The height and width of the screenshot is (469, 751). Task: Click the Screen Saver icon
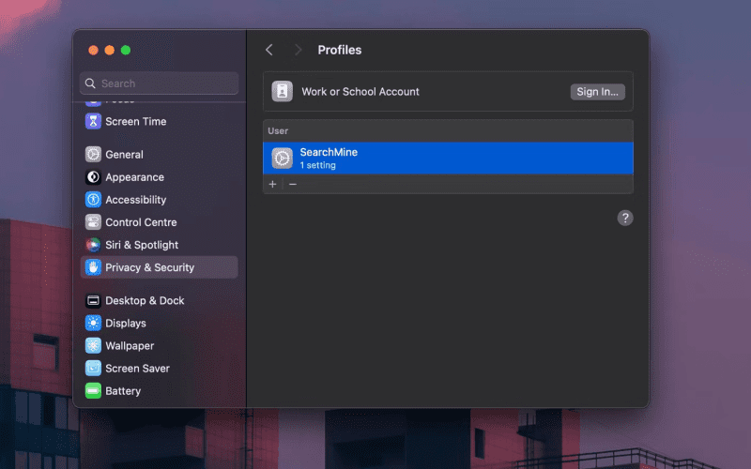click(93, 368)
